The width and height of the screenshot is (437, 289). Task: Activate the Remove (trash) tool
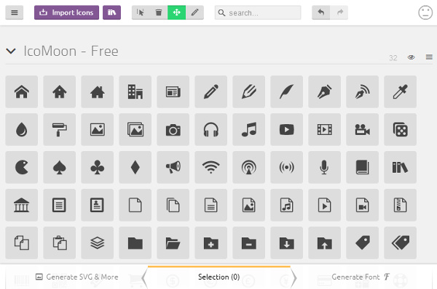coord(159,12)
